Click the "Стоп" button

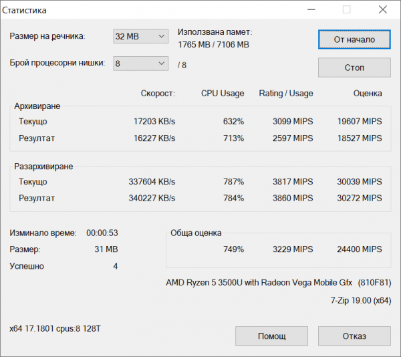click(x=354, y=68)
